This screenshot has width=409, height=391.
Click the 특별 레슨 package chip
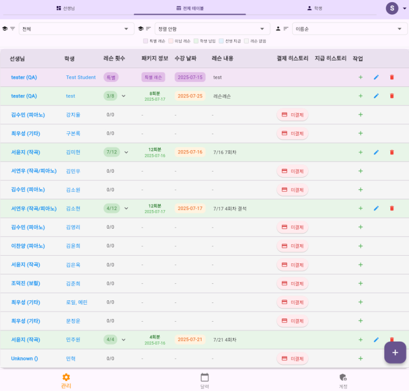coord(153,77)
